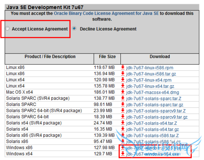Click download arrow icon for linux-i586.tar.gz

click(123, 73)
